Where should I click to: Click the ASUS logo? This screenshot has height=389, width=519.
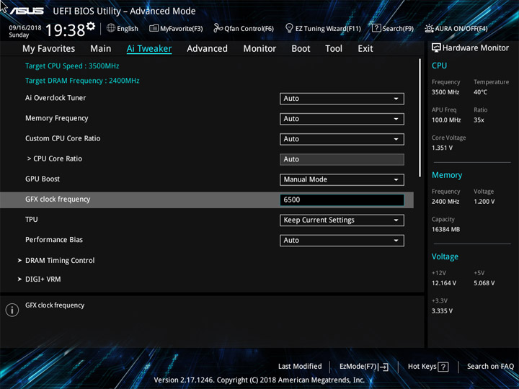point(27,12)
